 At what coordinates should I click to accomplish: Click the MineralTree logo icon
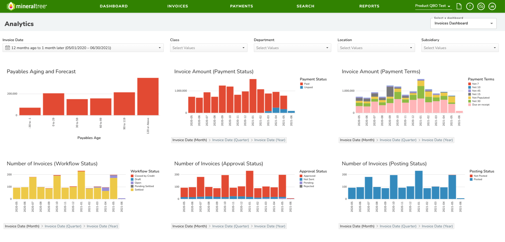click(x=11, y=6)
